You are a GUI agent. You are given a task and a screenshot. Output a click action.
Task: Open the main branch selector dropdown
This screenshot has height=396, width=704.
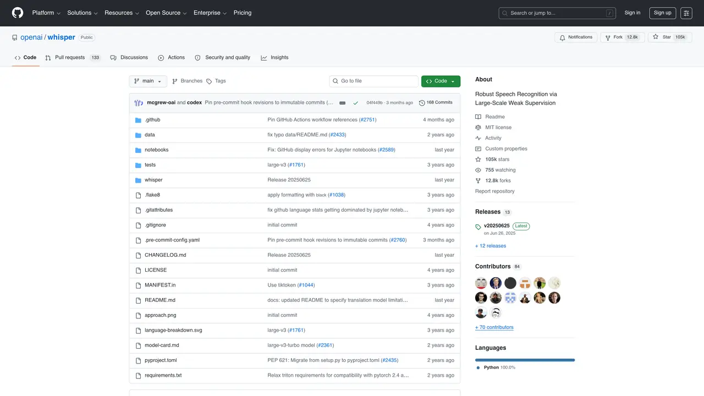(x=148, y=81)
